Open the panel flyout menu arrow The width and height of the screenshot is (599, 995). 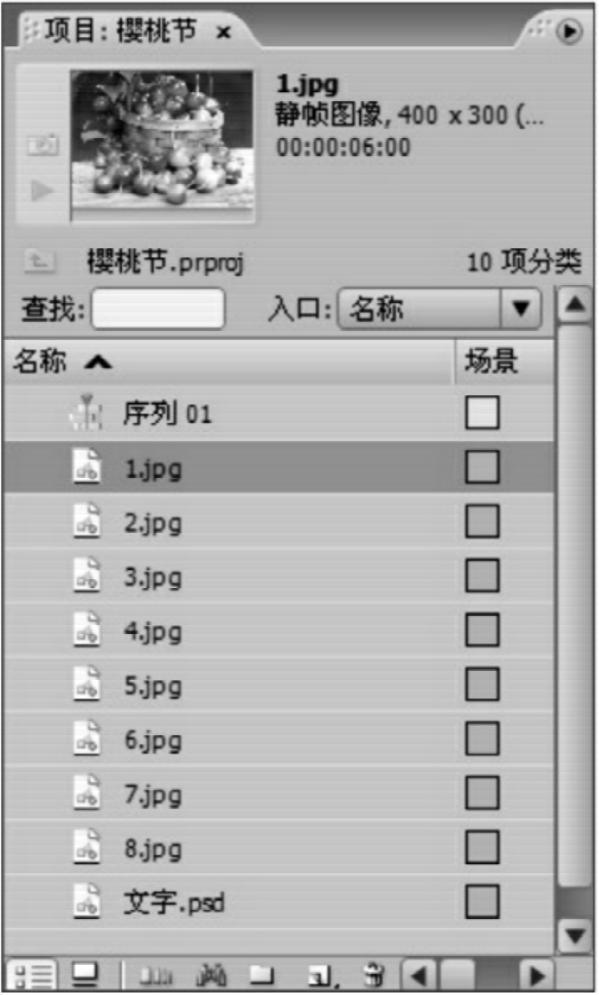(x=569, y=30)
